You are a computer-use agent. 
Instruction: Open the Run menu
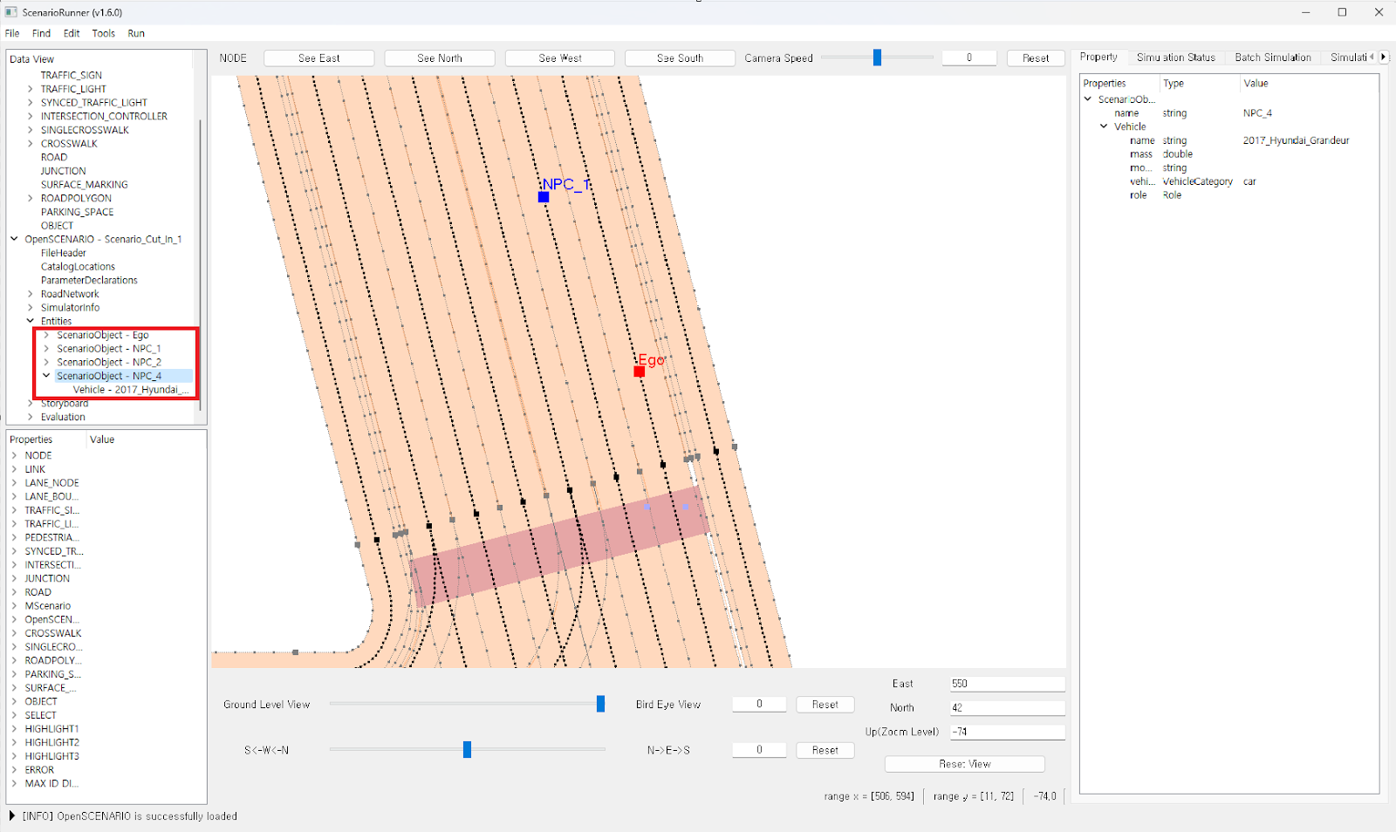(x=136, y=34)
